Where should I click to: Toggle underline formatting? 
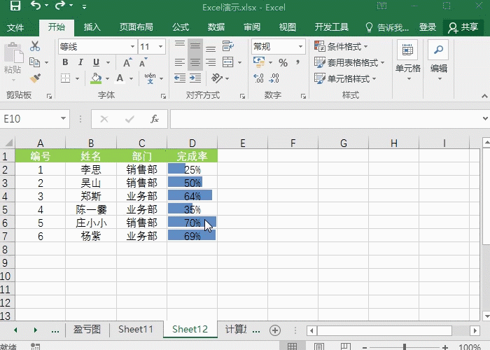(97, 62)
